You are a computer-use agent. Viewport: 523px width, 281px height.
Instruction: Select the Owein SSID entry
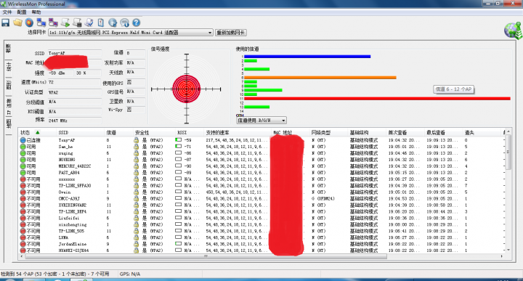65,192
